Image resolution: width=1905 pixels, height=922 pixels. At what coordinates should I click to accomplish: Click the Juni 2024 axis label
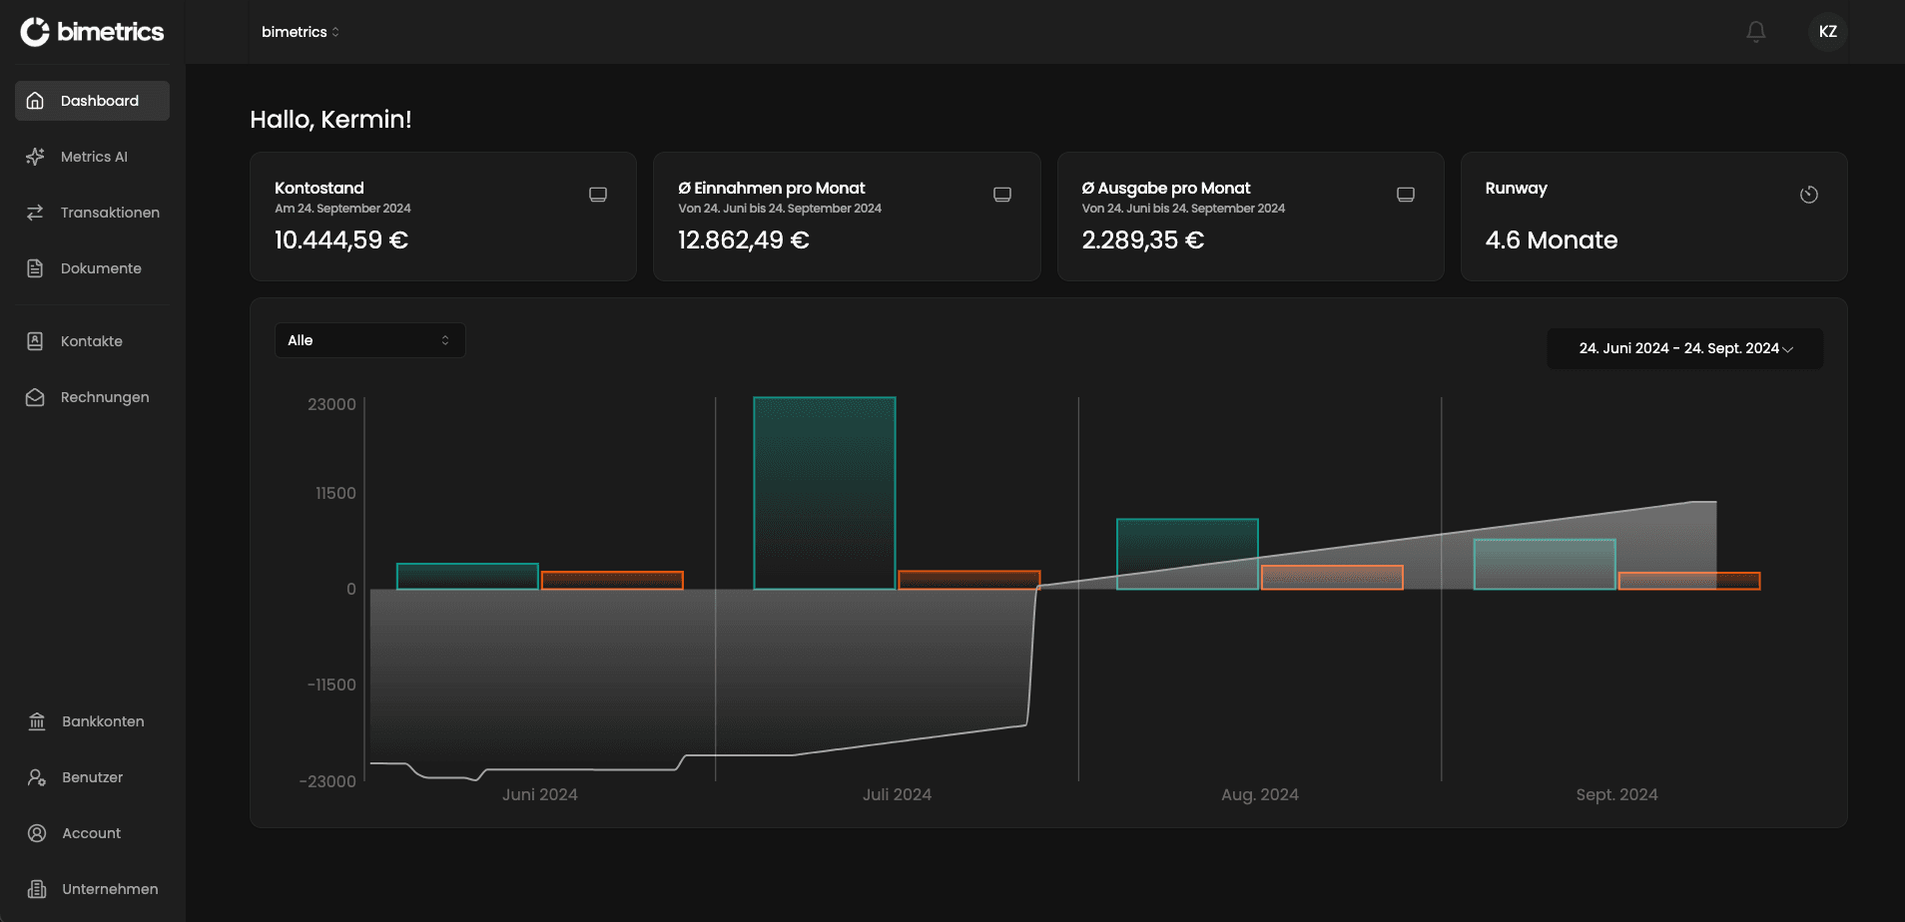pyautogui.click(x=540, y=795)
